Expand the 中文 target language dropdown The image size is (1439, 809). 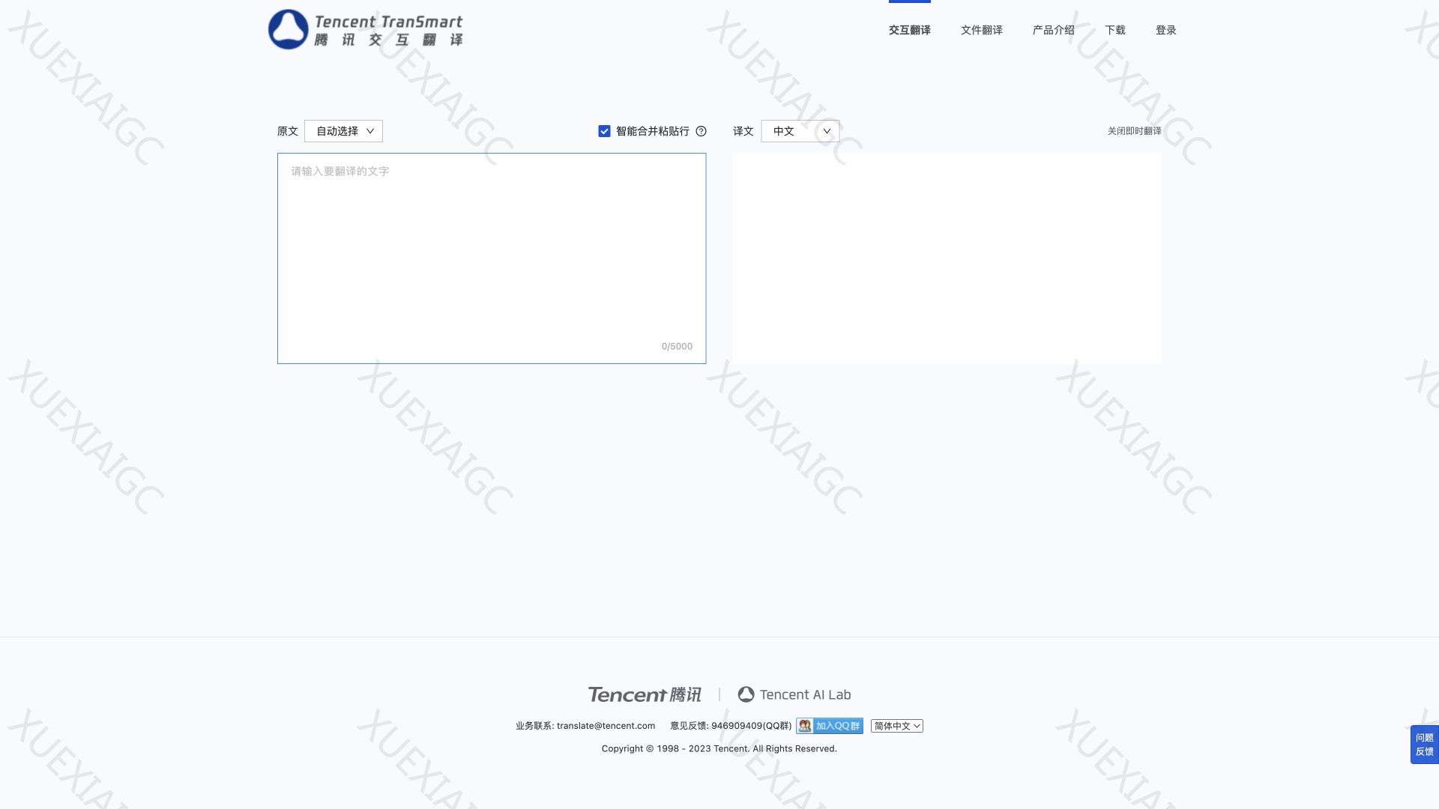point(800,131)
